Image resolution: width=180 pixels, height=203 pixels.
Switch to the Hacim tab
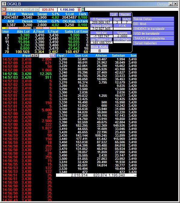tap(125, 14)
